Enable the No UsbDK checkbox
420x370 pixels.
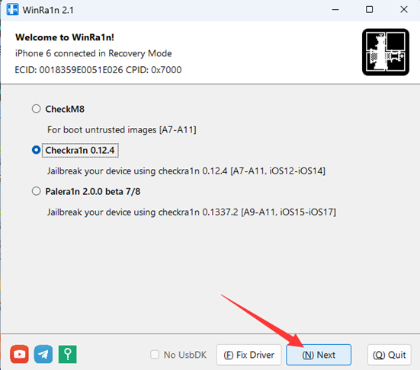pos(155,355)
